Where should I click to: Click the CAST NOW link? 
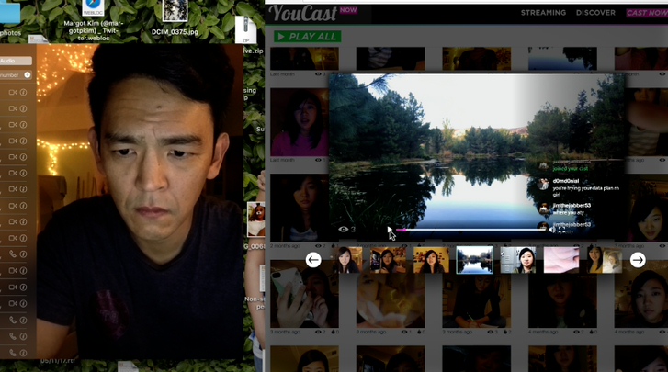point(647,13)
